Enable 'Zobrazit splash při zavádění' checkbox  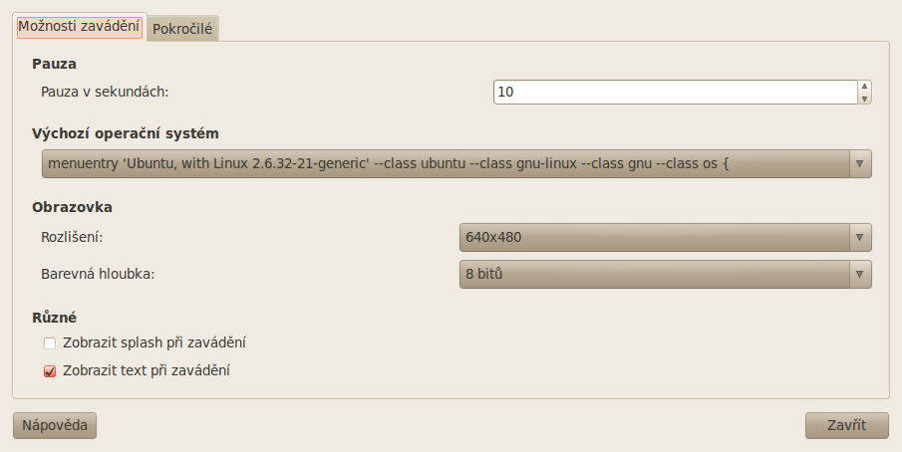tap(50, 343)
